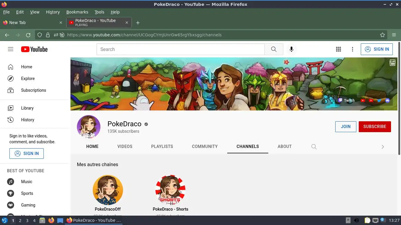Click the page vertical scrollbar
The width and height of the screenshot is (401, 225).
(399, 98)
